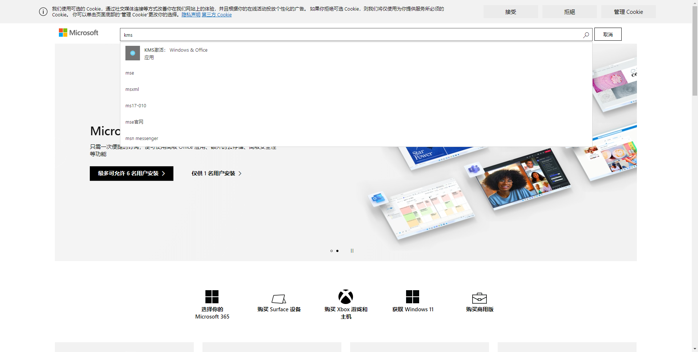Click the scrollbar down arrow
Image resolution: width=698 pixels, height=352 pixels.
695,349
